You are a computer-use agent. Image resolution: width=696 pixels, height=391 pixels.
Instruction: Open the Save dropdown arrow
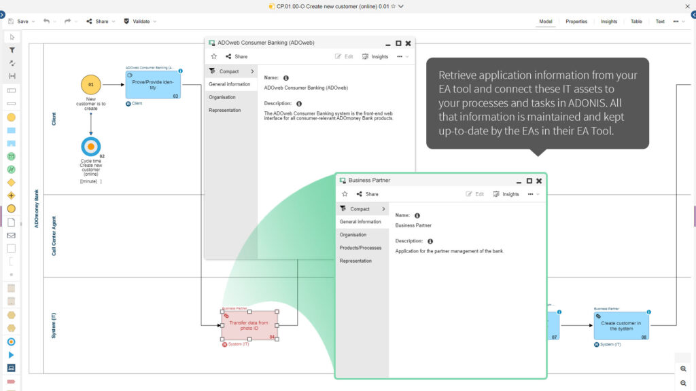tap(33, 21)
